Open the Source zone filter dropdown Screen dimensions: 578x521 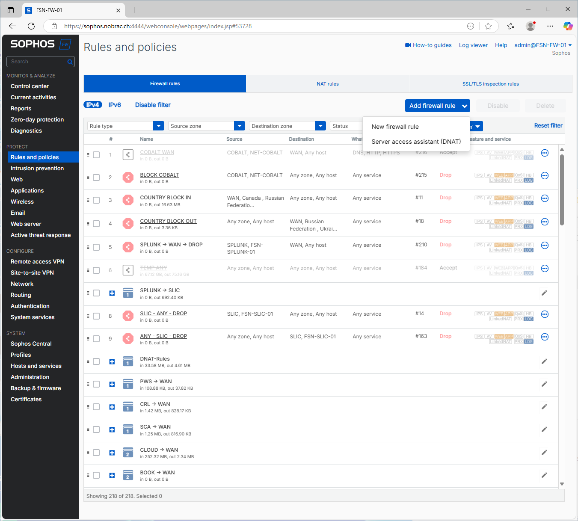tap(207, 126)
